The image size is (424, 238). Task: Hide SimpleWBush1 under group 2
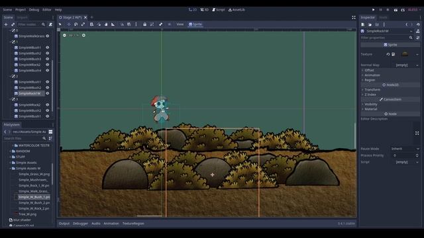click(48, 82)
